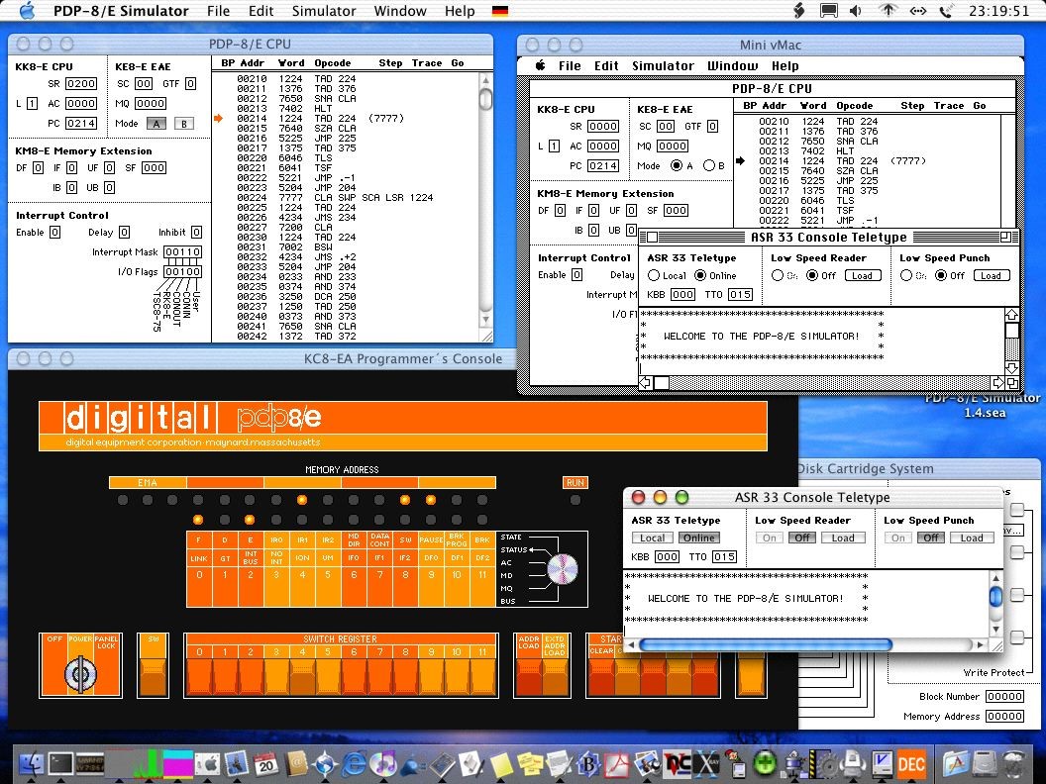Image resolution: width=1046 pixels, height=784 pixels.
Task: Open the Window menu in the top menu bar
Action: pos(400,11)
